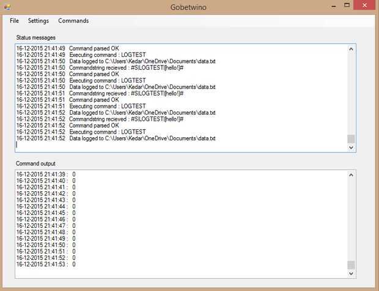This screenshot has width=379, height=291.
Task: Click Status messages scroll up arrow
Action: coord(351,49)
